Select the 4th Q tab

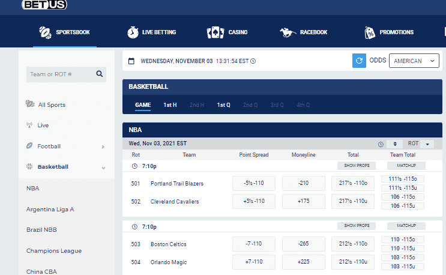coord(303,105)
